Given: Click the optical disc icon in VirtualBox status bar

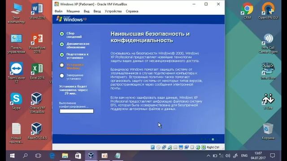Looking at the screenshot, I should click(x=158, y=147).
